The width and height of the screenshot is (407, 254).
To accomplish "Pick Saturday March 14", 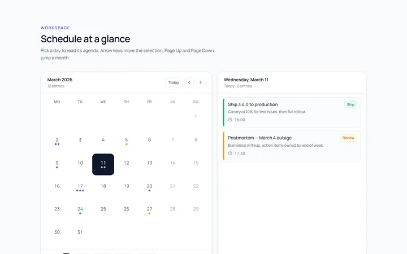I will 172,163.
